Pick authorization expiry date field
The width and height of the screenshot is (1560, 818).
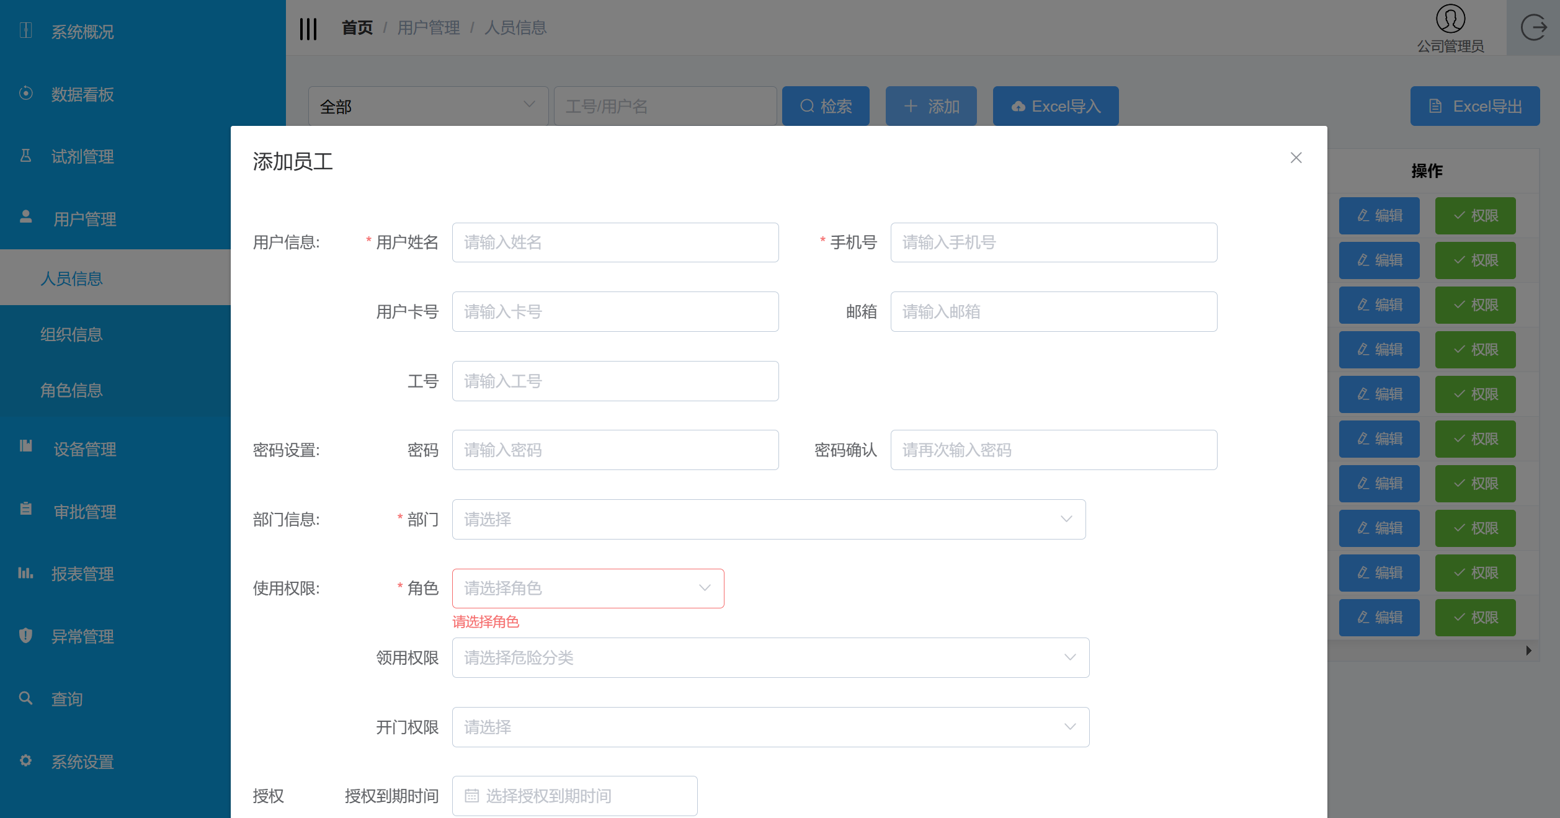[x=574, y=796]
